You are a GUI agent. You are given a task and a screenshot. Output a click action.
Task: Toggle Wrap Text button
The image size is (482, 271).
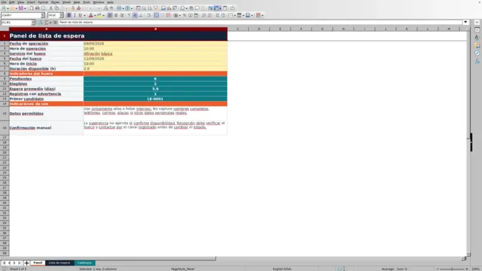(149, 15)
